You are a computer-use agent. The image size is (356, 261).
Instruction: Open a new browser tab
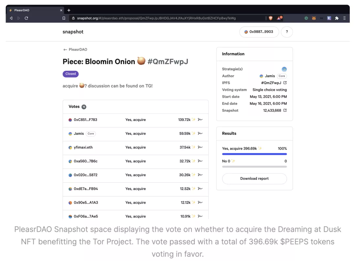(x=69, y=10)
